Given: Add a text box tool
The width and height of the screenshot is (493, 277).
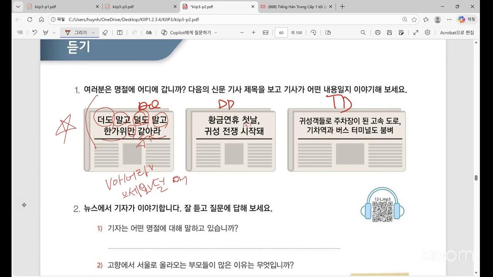Looking at the screenshot, I should point(120,33).
